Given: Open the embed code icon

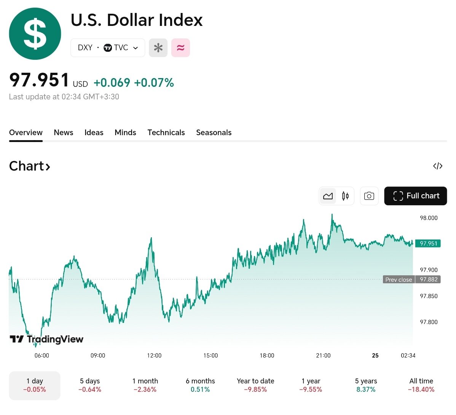Looking at the screenshot, I should coord(438,166).
